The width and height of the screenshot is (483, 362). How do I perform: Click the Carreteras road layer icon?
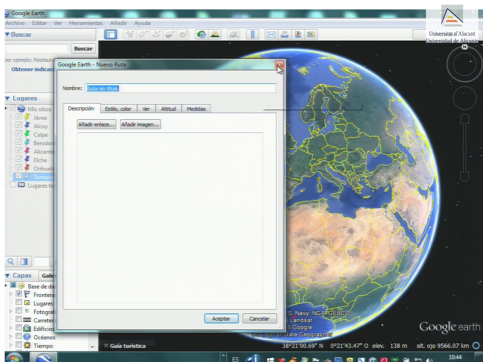(x=27, y=320)
